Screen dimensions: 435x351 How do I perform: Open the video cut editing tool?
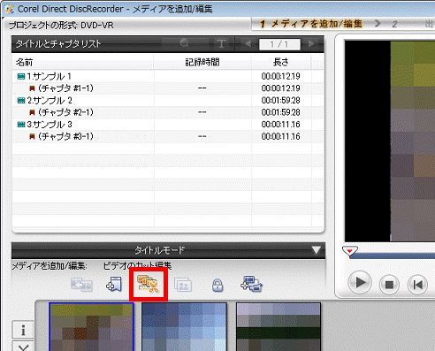coord(149,285)
